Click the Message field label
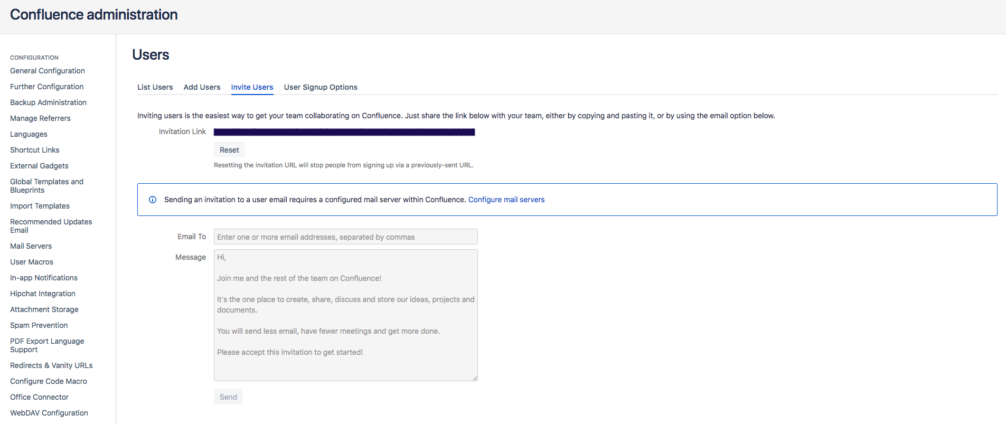Screen dimensions: 1006x424 [x=191, y=257]
